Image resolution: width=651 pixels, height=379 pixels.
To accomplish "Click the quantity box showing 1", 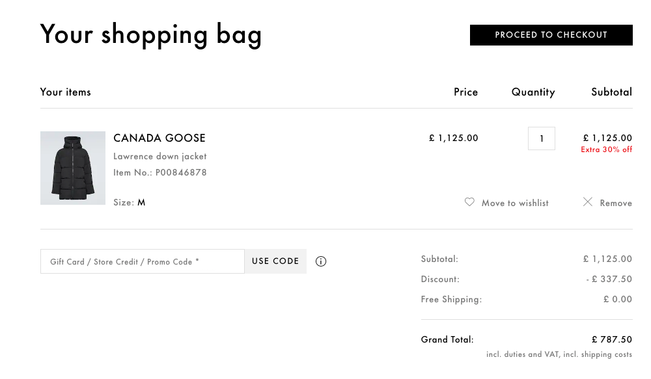I will tap(542, 138).
